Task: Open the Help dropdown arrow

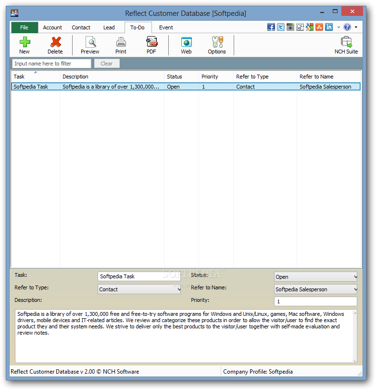Action: pyautogui.click(x=356, y=27)
